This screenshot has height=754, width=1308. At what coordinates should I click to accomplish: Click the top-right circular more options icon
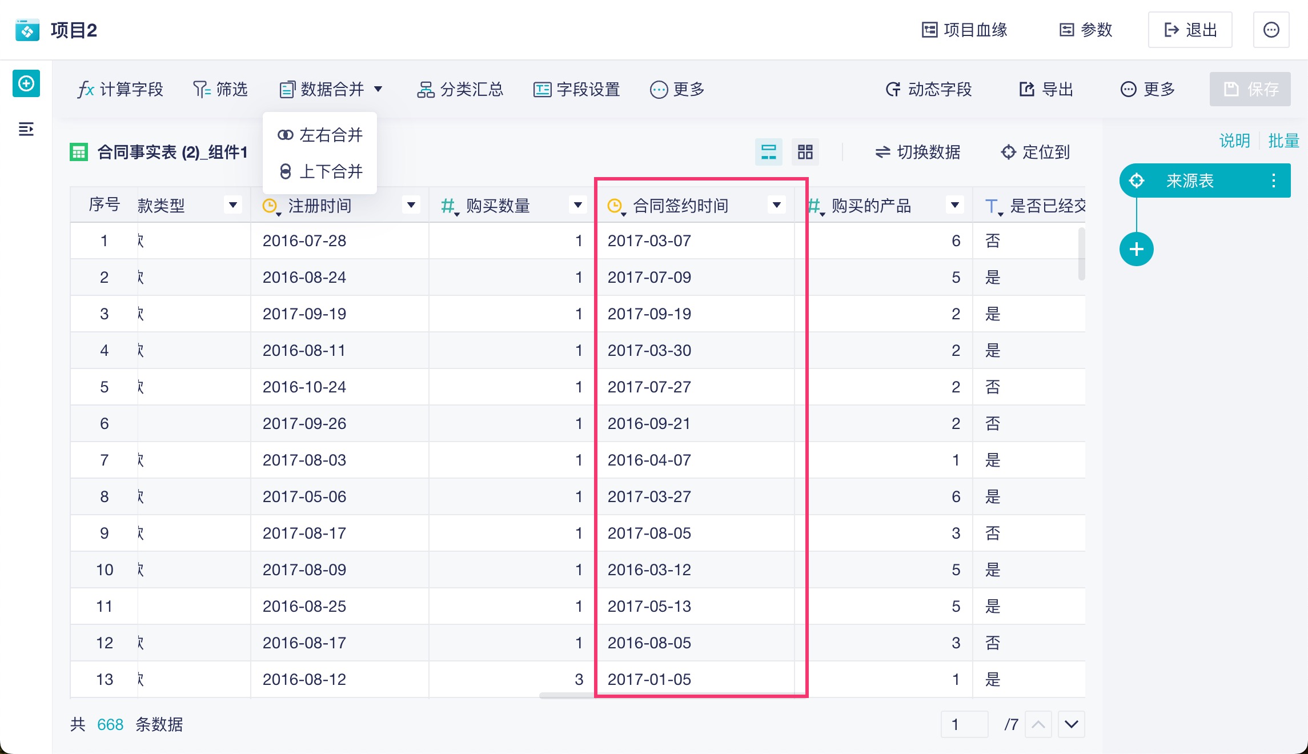(1271, 30)
